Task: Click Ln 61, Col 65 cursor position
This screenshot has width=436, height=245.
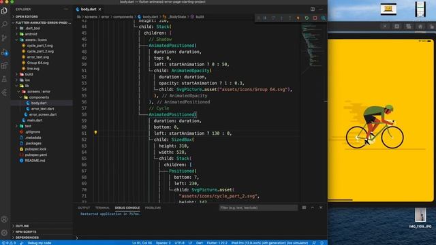Action: tap(142, 243)
